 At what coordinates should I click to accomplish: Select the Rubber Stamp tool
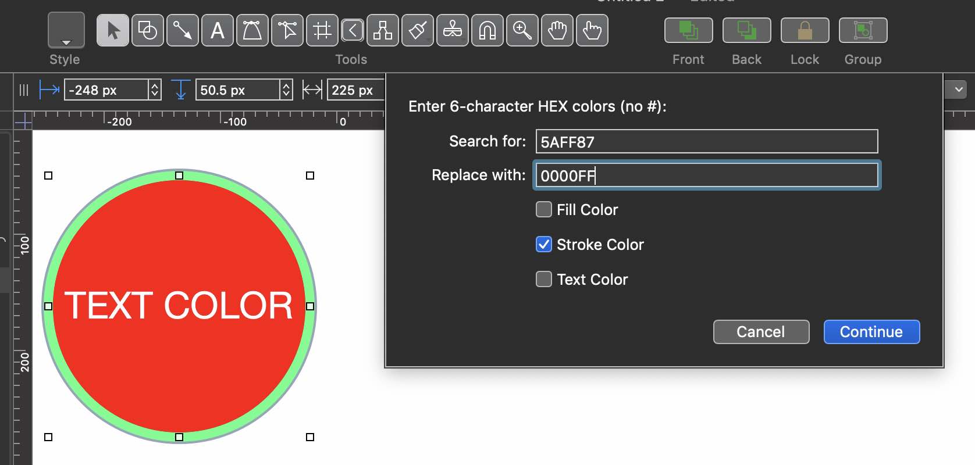(x=453, y=30)
